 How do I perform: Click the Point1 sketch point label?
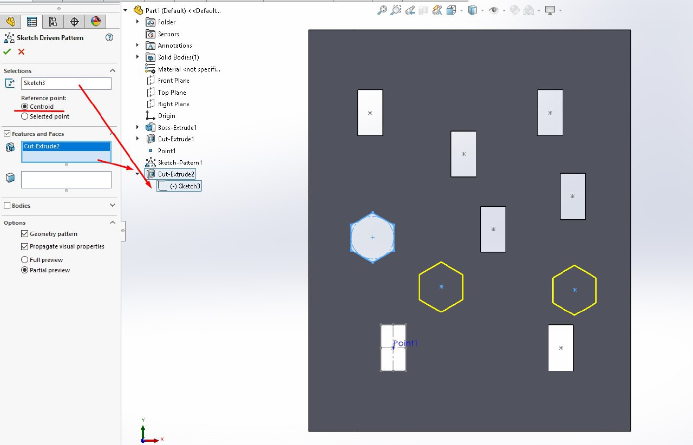[405, 343]
